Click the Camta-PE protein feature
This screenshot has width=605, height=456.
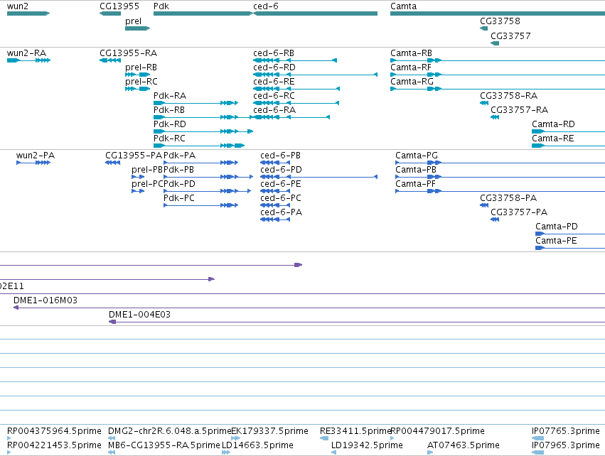click(570, 248)
